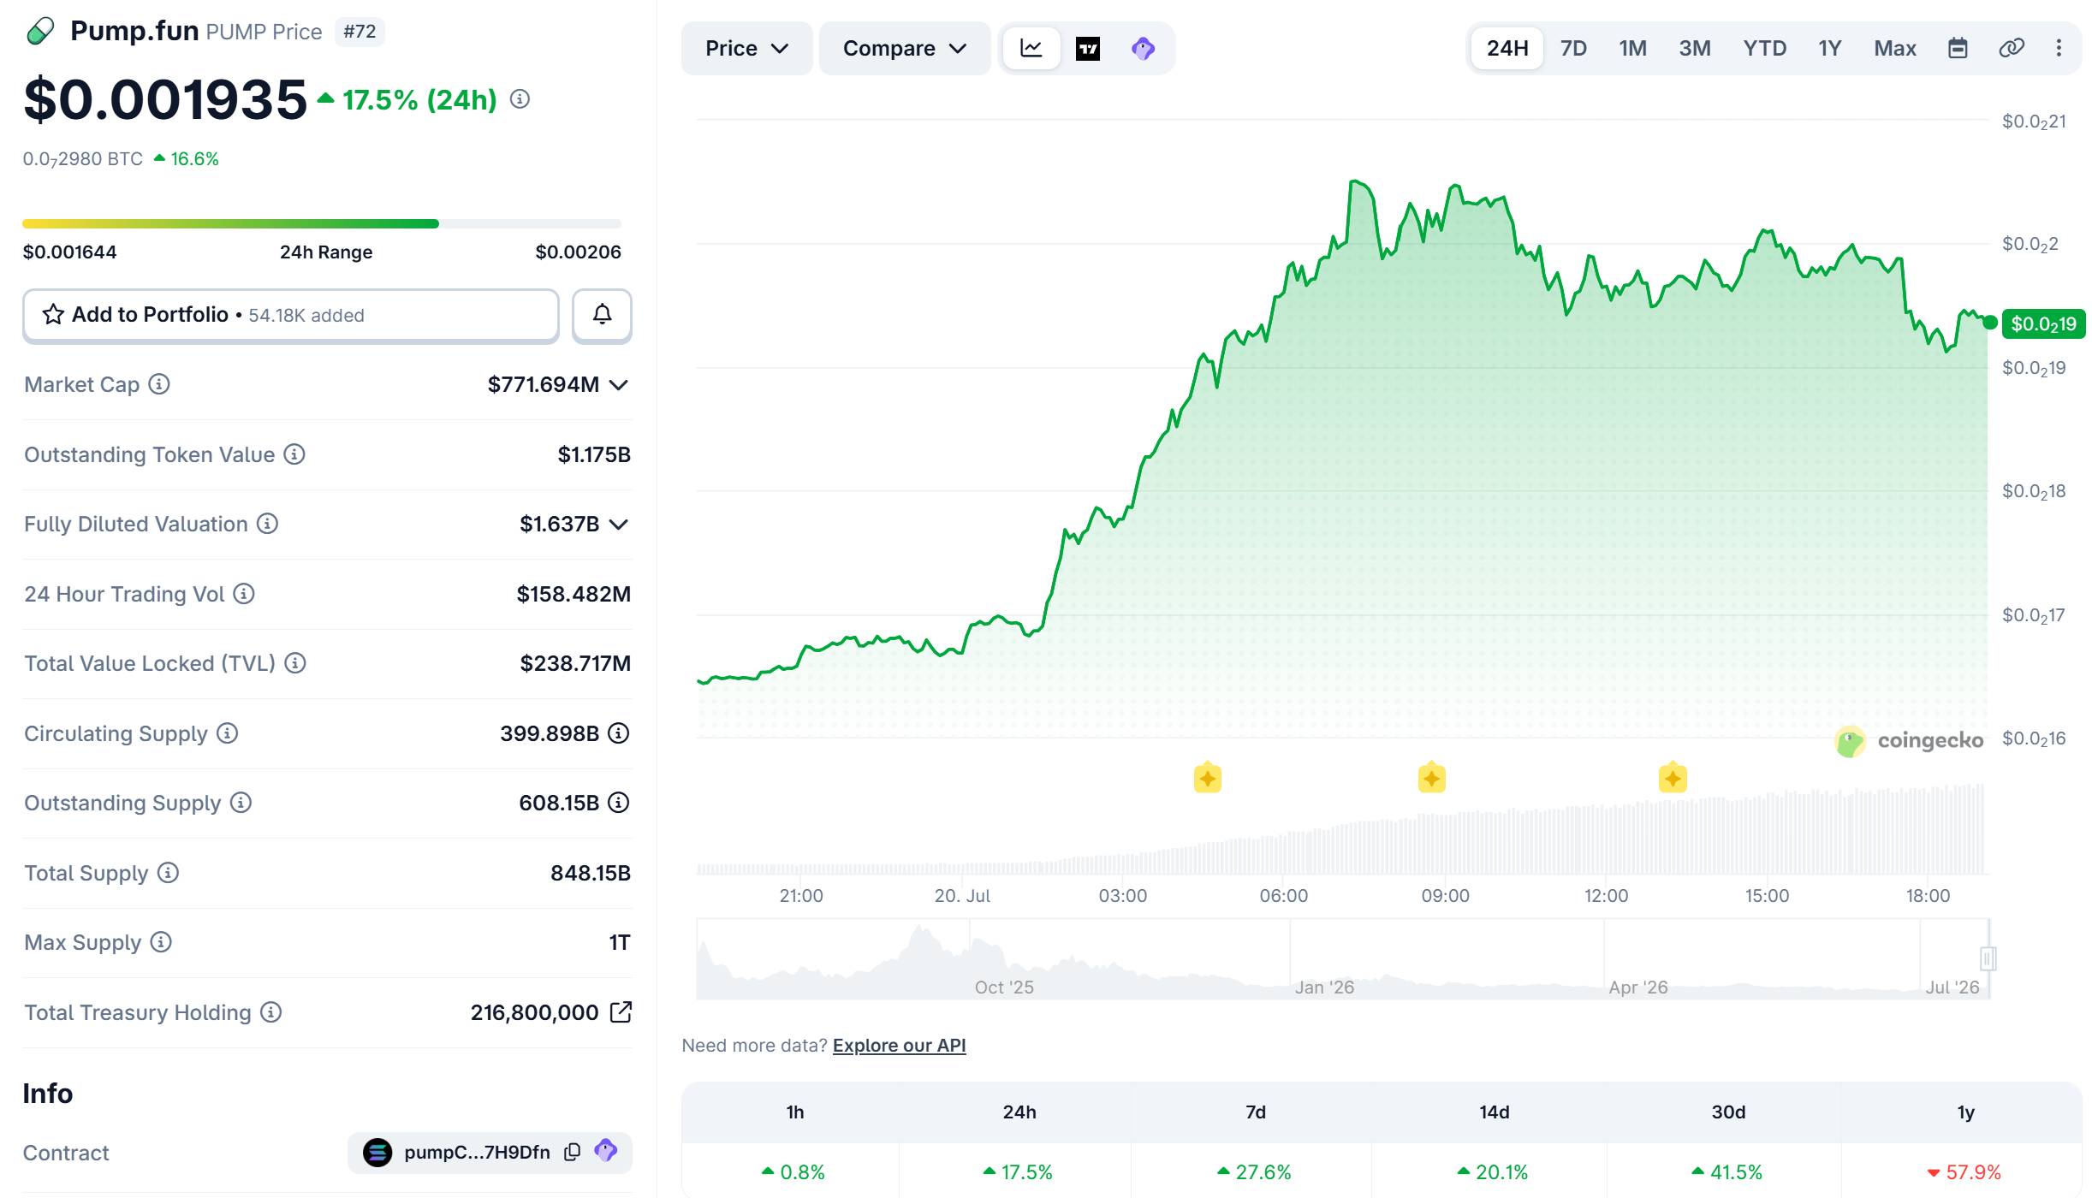Show Total Value Locked info tooltip

[x=295, y=663]
